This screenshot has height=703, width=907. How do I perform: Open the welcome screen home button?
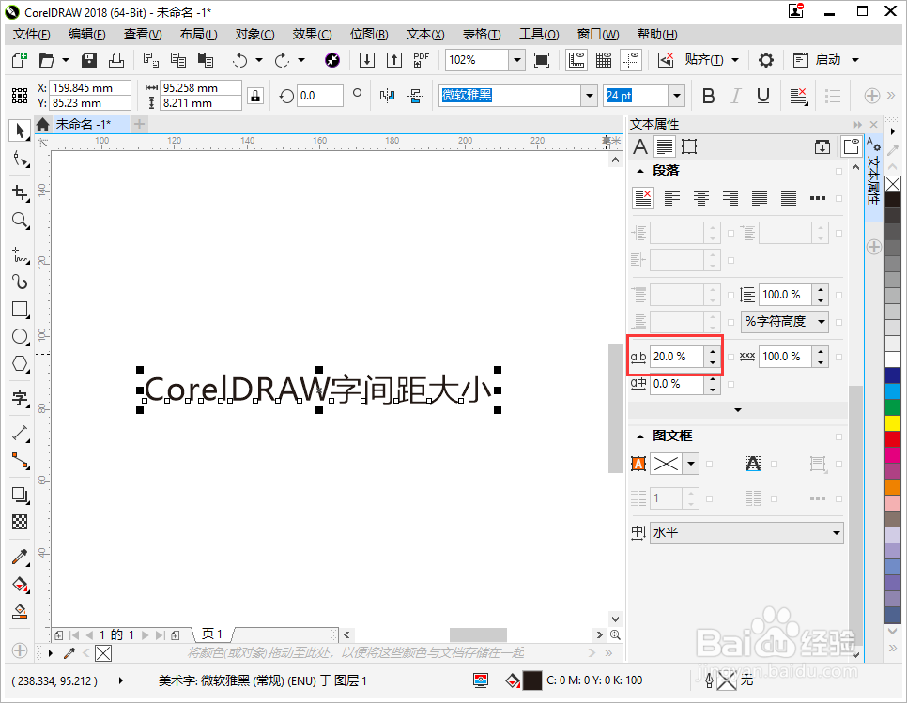tap(42, 124)
